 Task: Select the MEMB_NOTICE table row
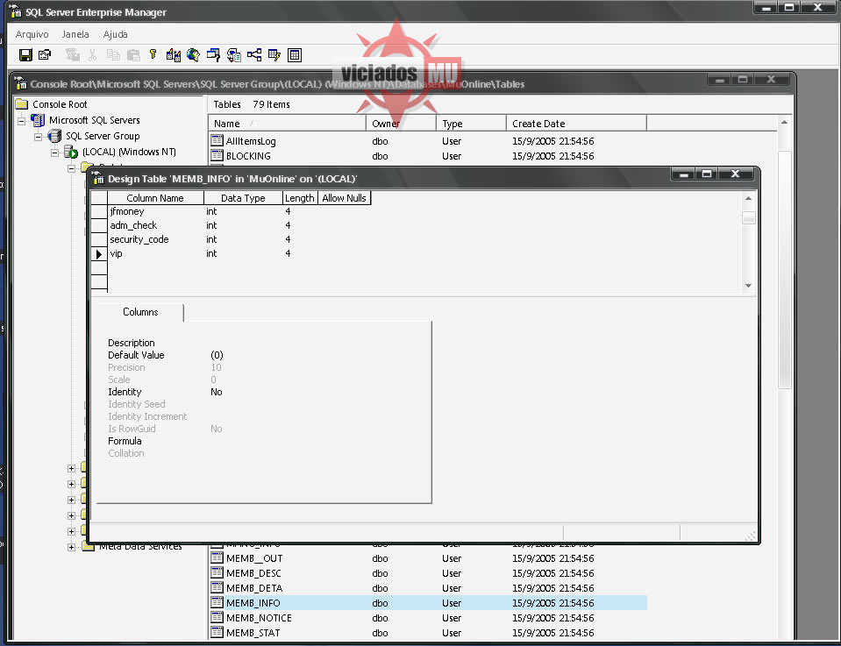(427, 618)
